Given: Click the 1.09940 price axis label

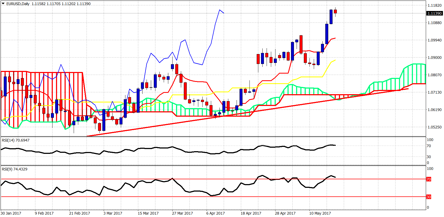Looking at the screenshot, I should click(x=435, y=40).
